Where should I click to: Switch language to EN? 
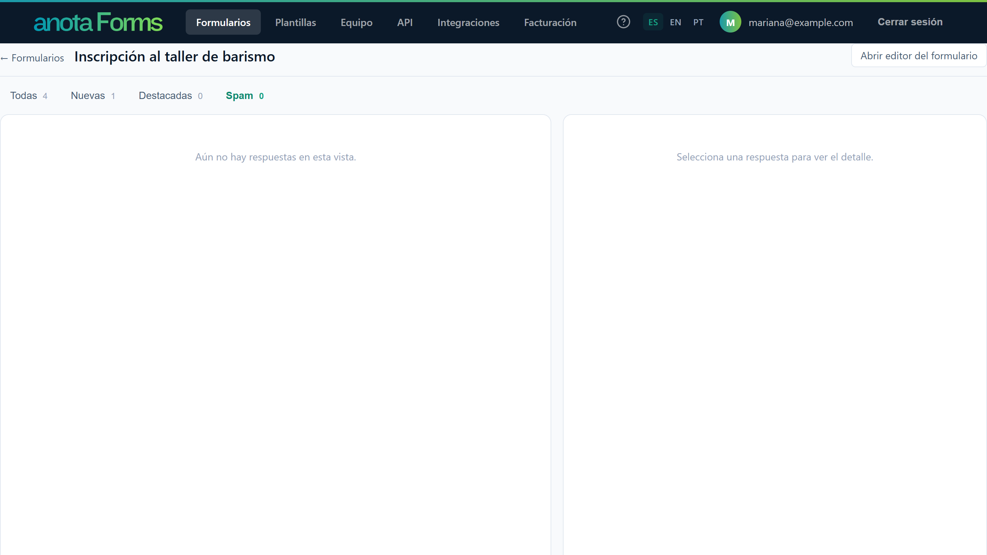pyautogui.click(x=676, y=22)
